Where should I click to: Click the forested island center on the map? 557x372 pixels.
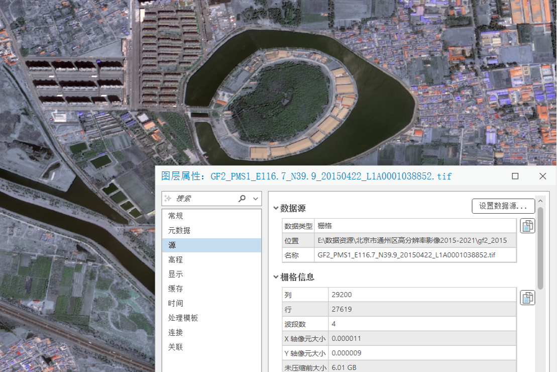[x=281, y=102]
